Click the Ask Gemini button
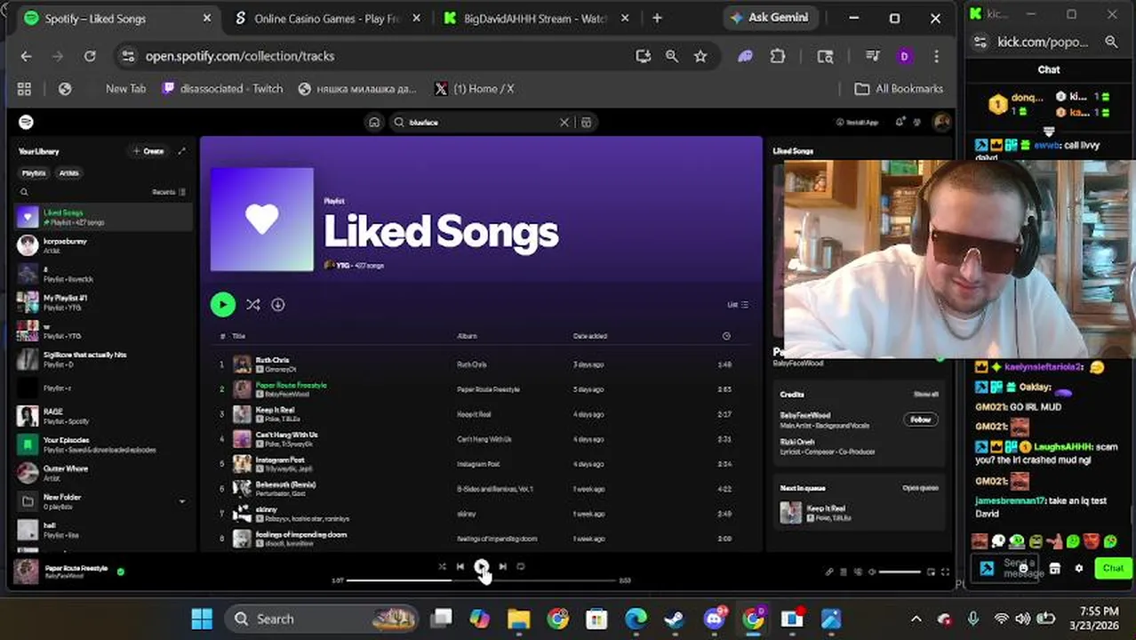Viewport: 1136px width, 640px height. coord(769,18)
